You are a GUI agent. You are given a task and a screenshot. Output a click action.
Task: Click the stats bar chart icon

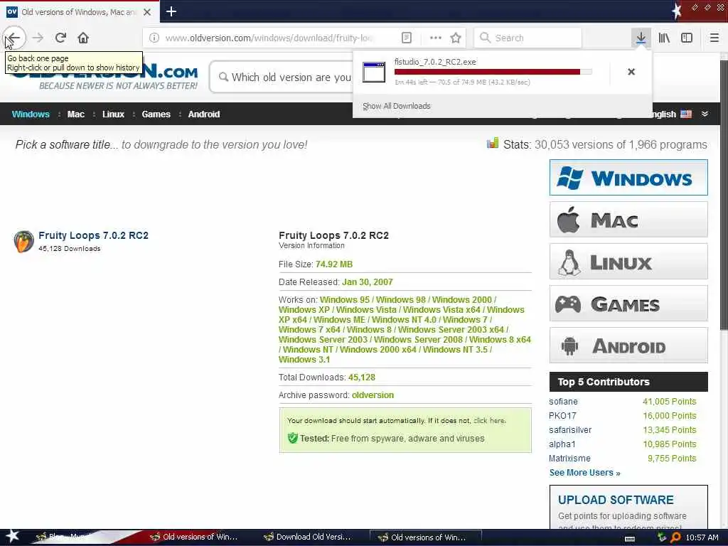(x=492, y=143)
